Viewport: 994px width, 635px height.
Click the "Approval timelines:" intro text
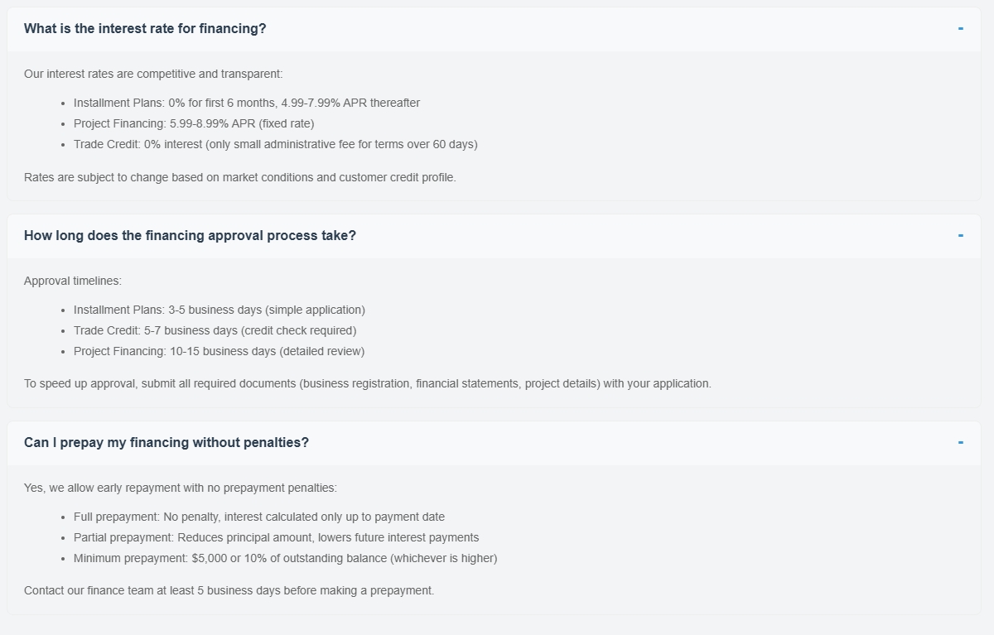[x=73, y=281]
